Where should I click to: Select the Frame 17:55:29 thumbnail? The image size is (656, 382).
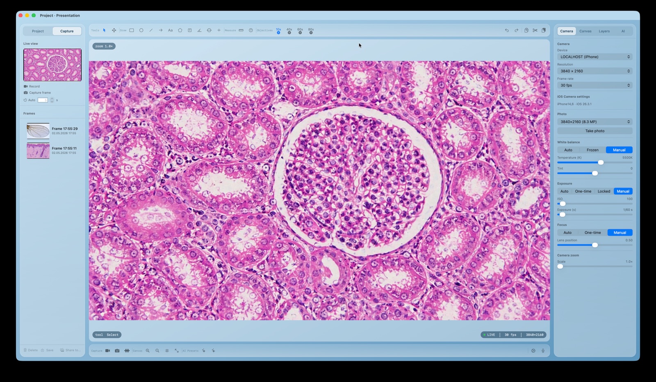[x=38, y=131]
